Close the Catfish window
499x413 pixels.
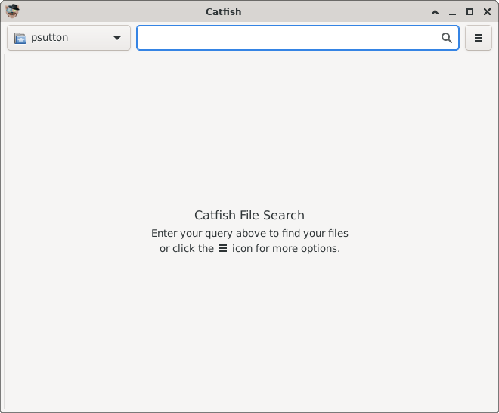click(x=487, y=12)
